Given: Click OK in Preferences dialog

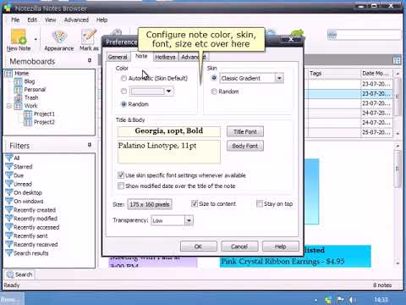Looking at the screenshot, I should [199, 247].
